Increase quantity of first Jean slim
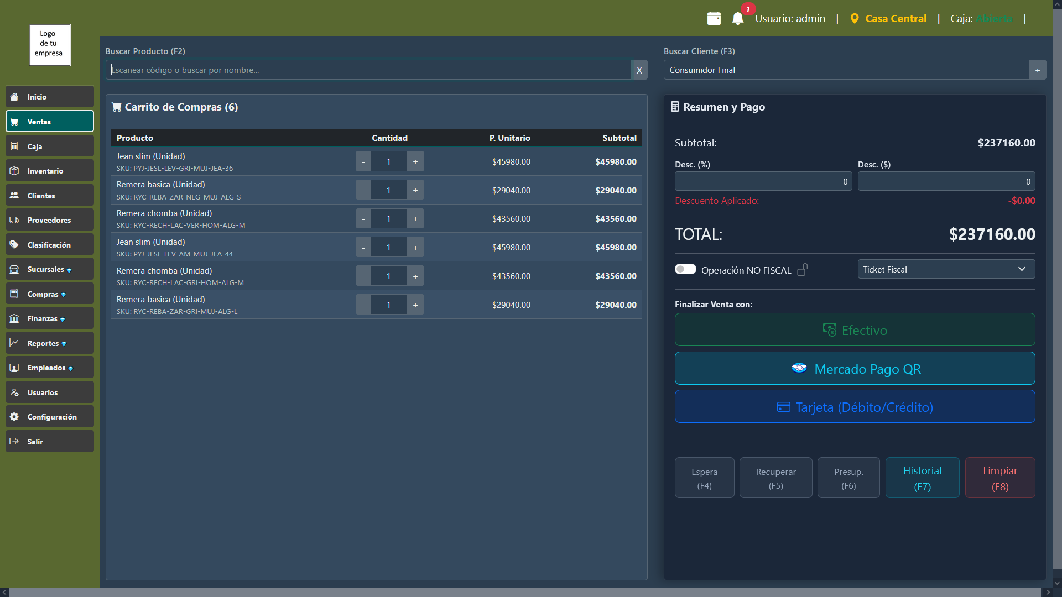The width and height of the screenshot is (1062, 597). click(x=415, y=162)
